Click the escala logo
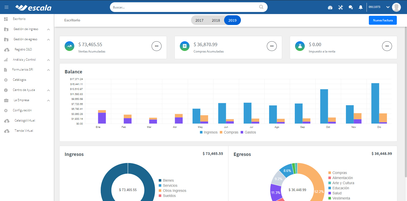This screenshot has height=201, width=407. pos(33,8)
